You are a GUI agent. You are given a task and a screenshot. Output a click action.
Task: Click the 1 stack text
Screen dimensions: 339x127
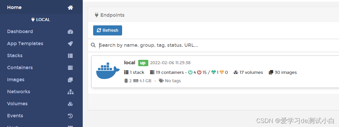tap(137, 73)
